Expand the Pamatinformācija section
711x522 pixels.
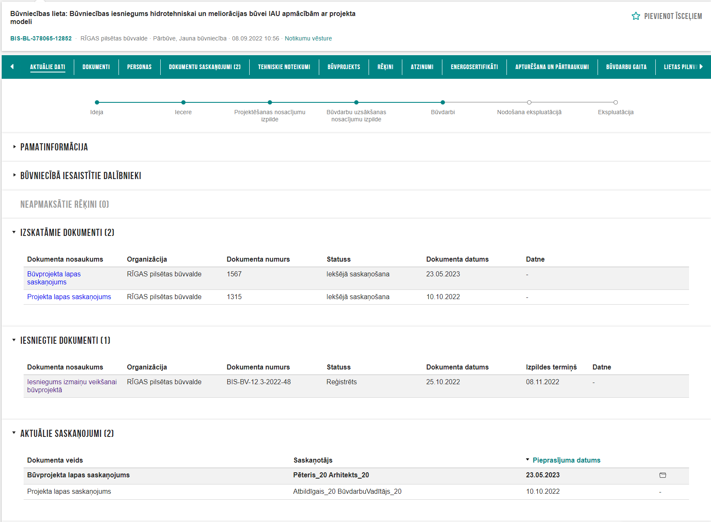(x=54, y=147)
